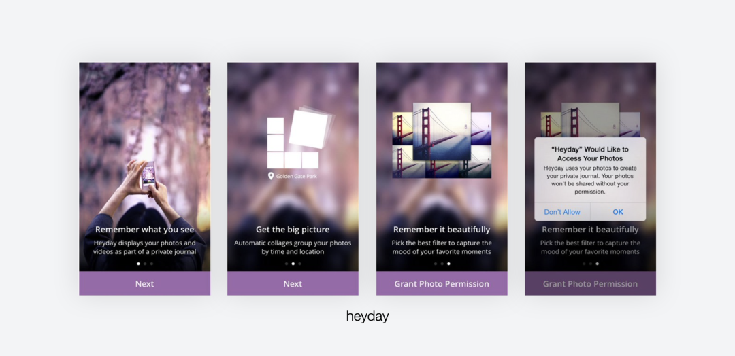This screenshot has width=735, height=356.
Task: Select the last page dot on the third screen
Action: pos(448,264)
